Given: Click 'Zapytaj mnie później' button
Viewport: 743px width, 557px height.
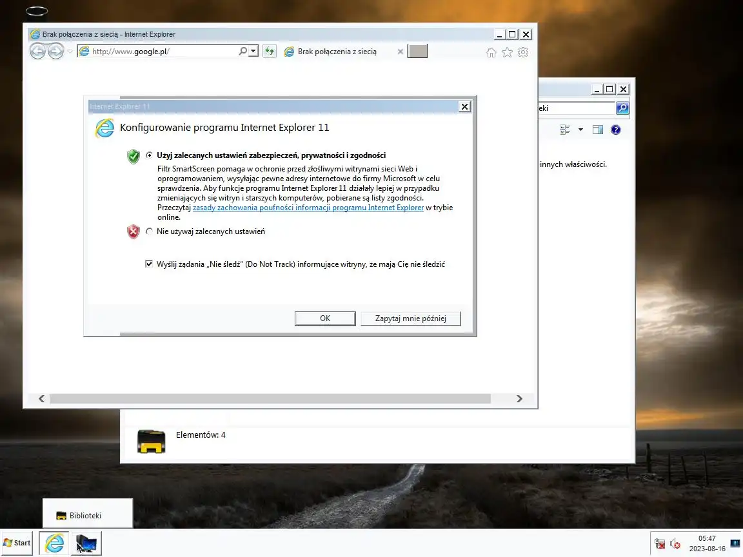Looking at the screenshot, I should tap(410, 318).
